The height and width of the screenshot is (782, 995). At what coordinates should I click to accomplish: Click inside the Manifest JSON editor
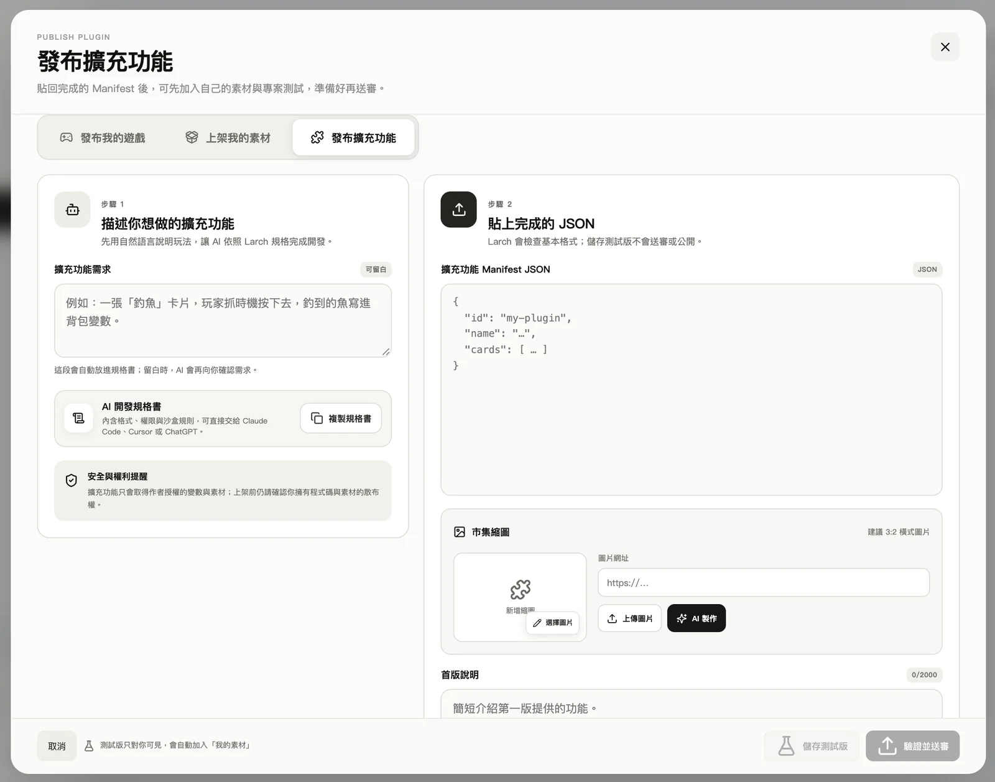[x=691, y=389]
